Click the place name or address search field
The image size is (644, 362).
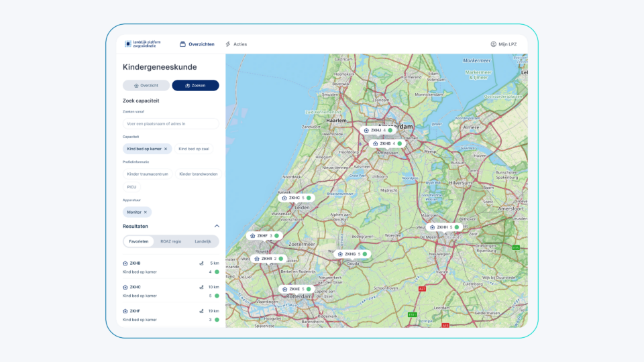click(x=170, y=123)
